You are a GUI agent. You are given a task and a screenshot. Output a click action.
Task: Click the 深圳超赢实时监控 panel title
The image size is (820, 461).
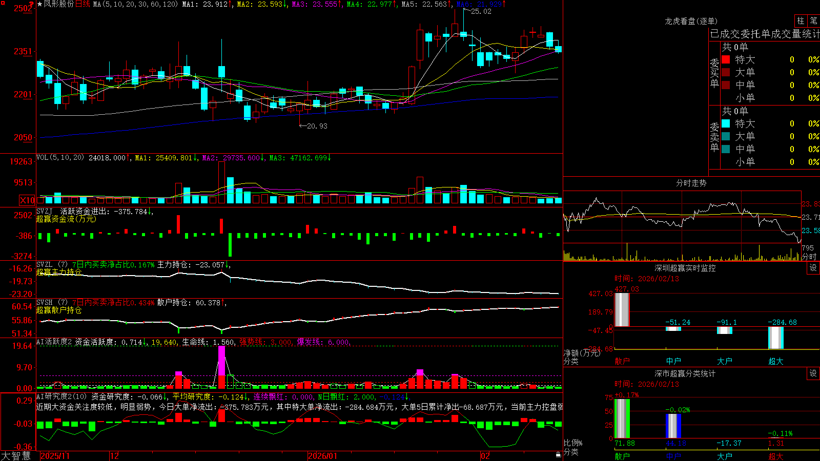[x=685, y=268]
